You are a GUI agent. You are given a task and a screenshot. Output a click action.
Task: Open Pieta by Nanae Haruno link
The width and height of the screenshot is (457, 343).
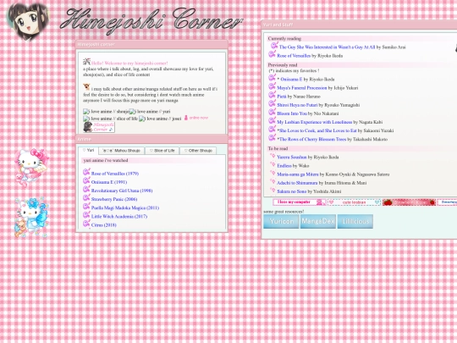click(282, 97)
